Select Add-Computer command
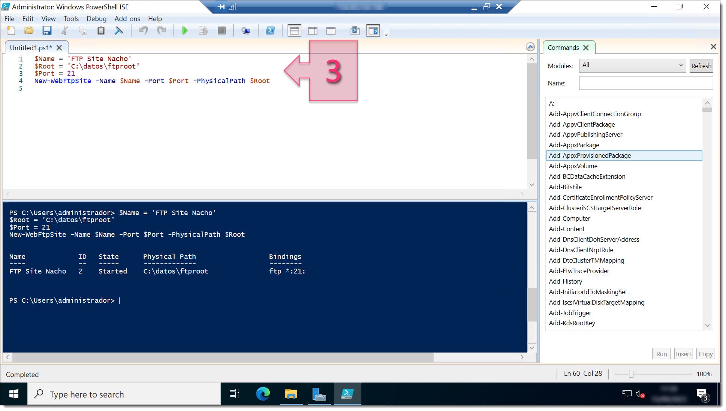 pos(569,218)
